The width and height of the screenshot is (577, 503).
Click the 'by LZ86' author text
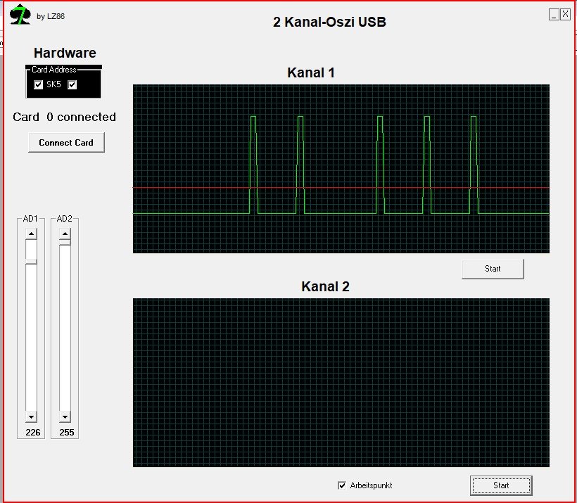(x=51, y=16)
